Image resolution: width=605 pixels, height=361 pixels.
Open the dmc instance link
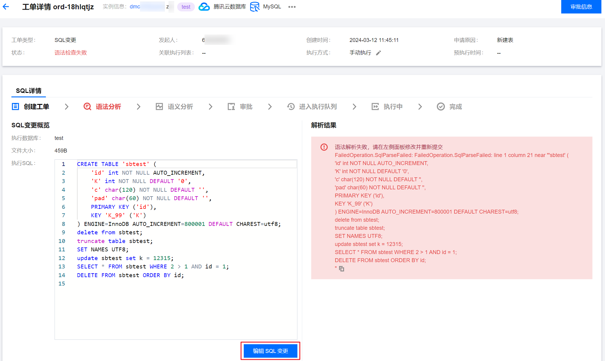[x=135, y=7]
